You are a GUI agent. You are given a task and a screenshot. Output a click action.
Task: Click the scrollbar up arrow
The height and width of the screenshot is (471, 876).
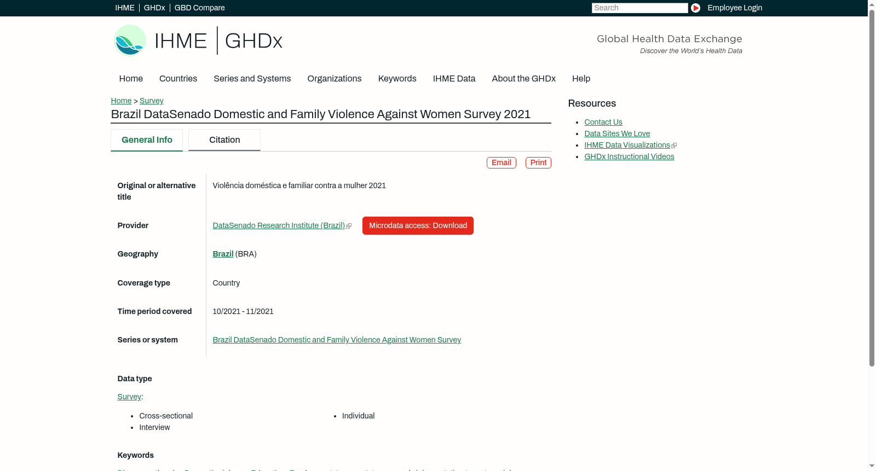tap(872, 4)
